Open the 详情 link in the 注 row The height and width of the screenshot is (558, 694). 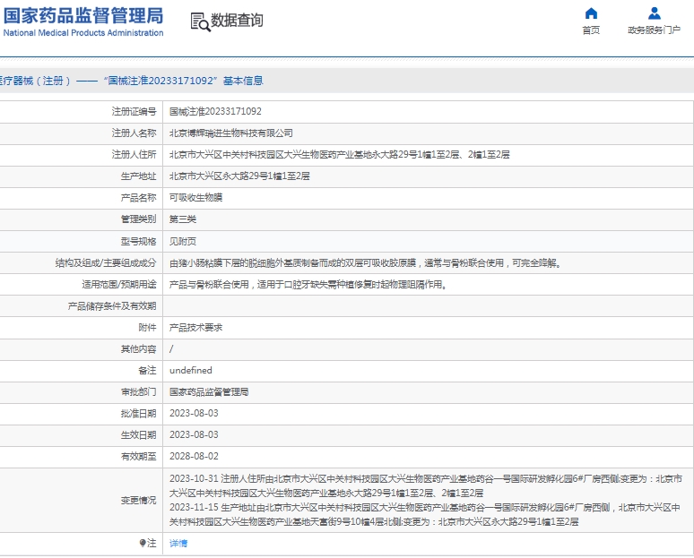click(178, 543)
